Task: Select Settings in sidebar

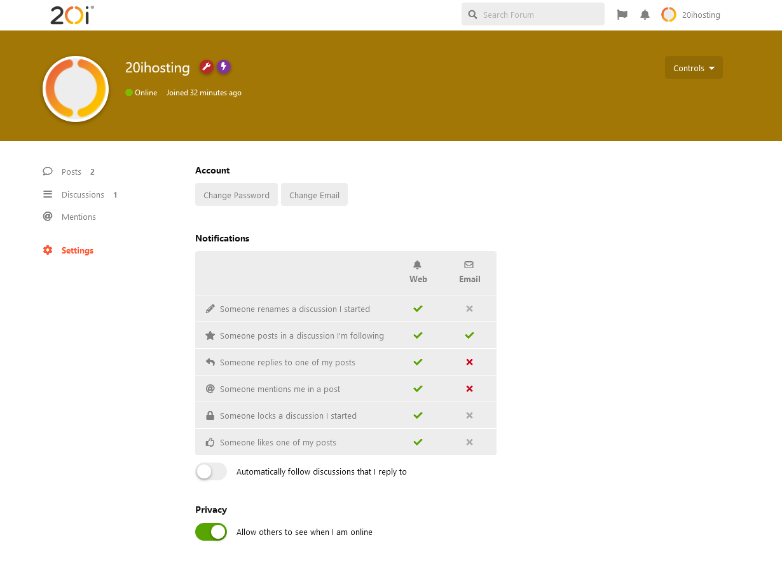Action: point(68,250)
